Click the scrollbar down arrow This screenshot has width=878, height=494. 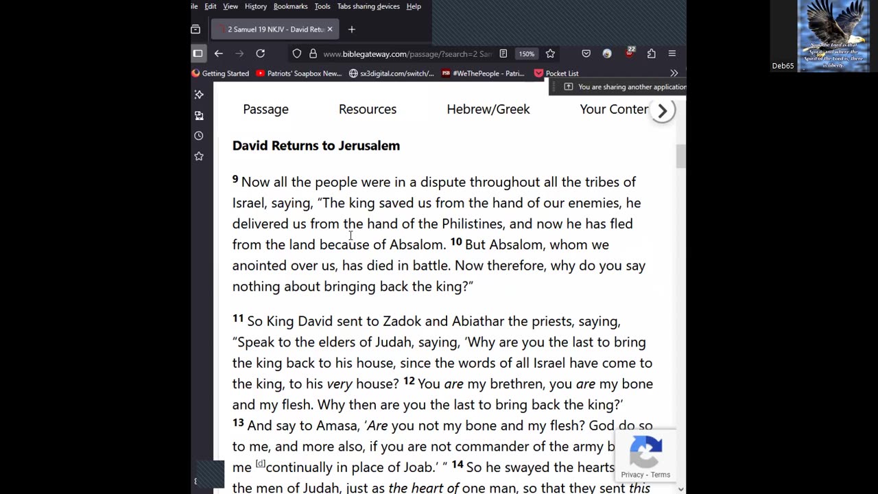tap(680, 489)
